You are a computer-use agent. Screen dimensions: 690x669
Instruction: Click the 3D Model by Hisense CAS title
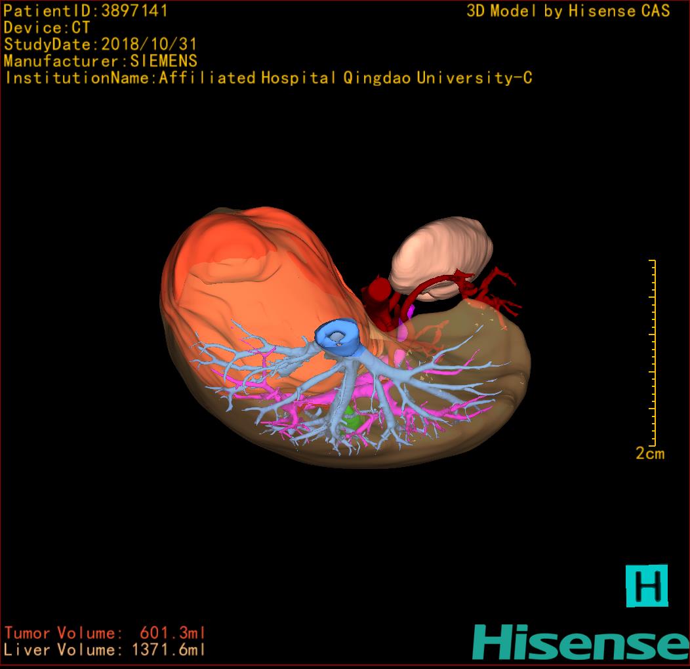click(x=568, y=10)
